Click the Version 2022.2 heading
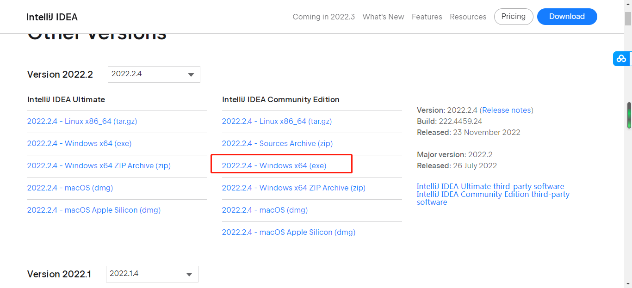The height and width of the screenshot is (288, 632). [x=60, y=74]
